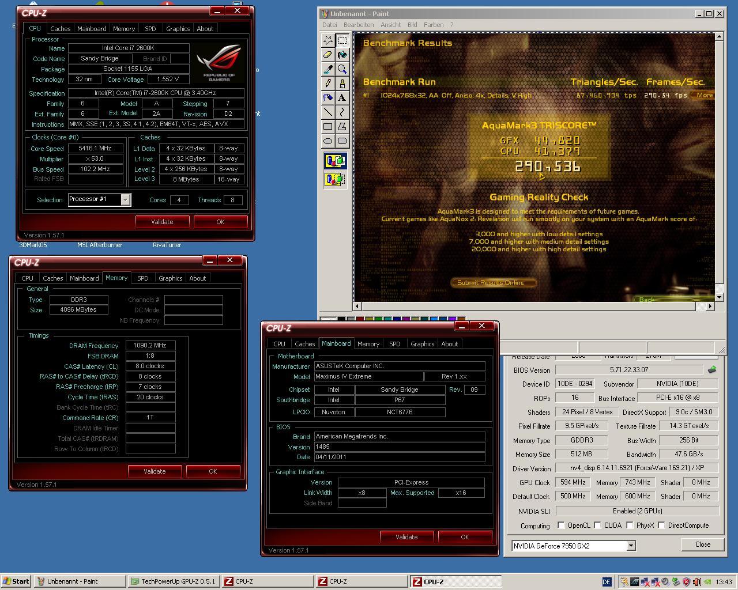This screenshot has width=738, height=590.
Task: Choose the transparent selection option in Paint
Action: [336, 180]
